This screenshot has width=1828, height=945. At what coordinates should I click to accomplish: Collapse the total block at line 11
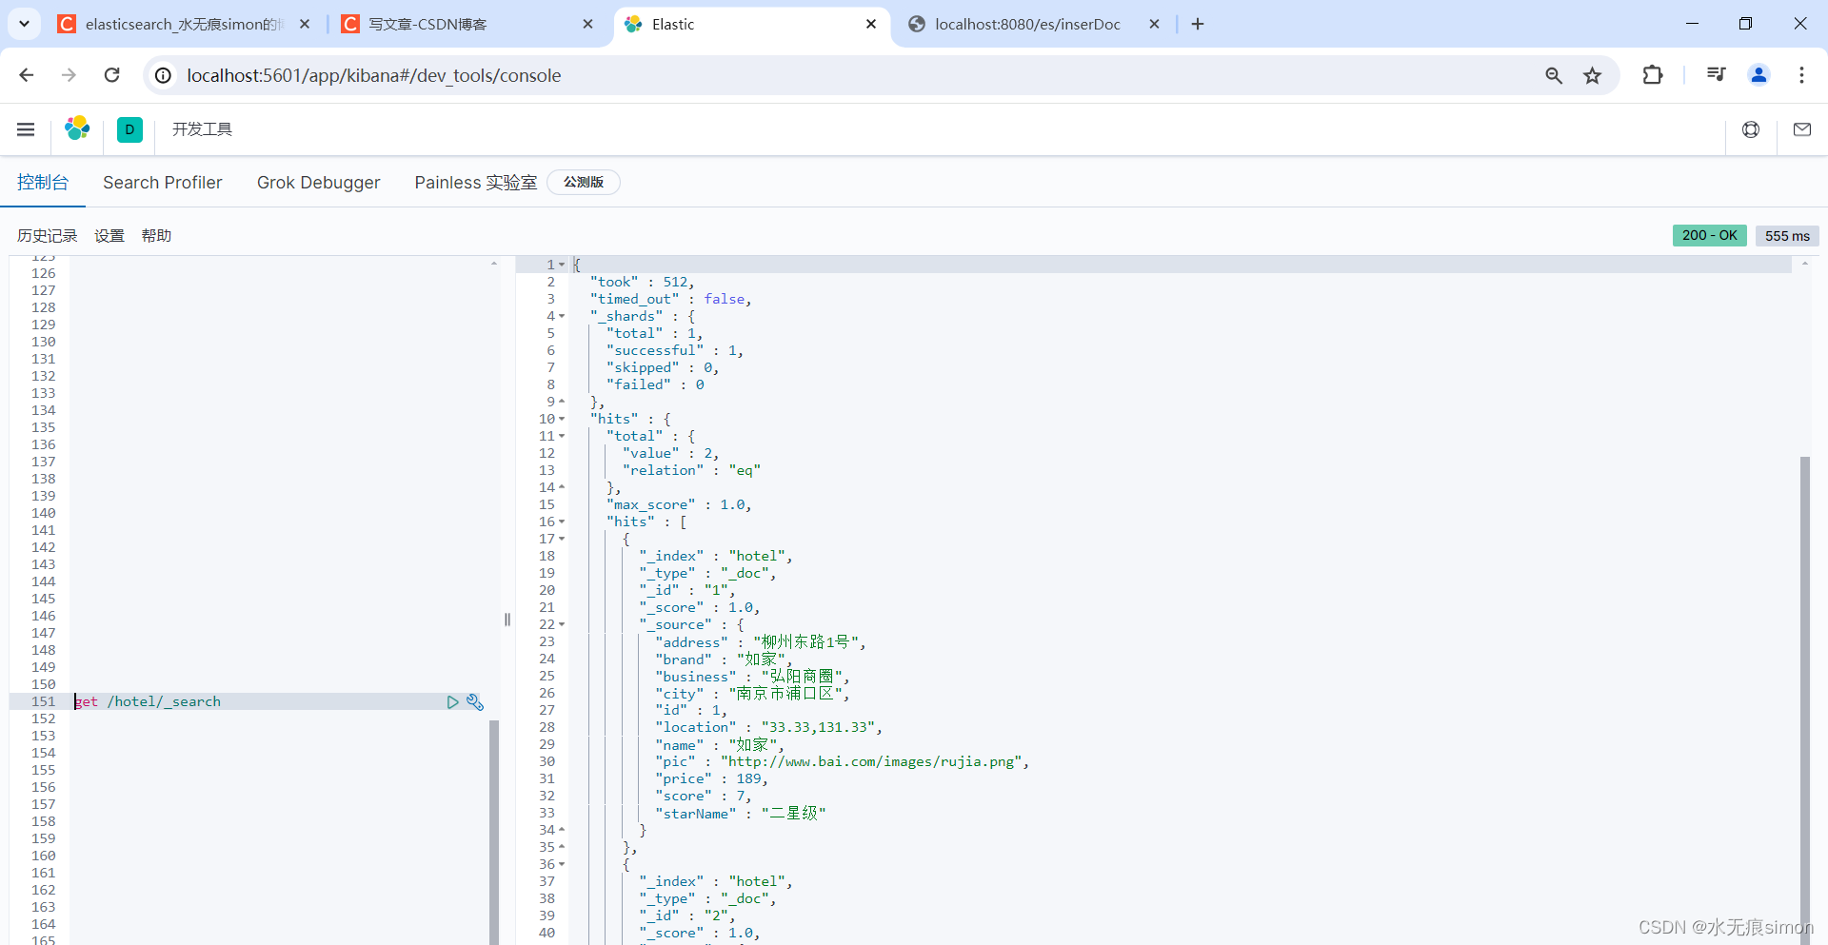(562, 436)
